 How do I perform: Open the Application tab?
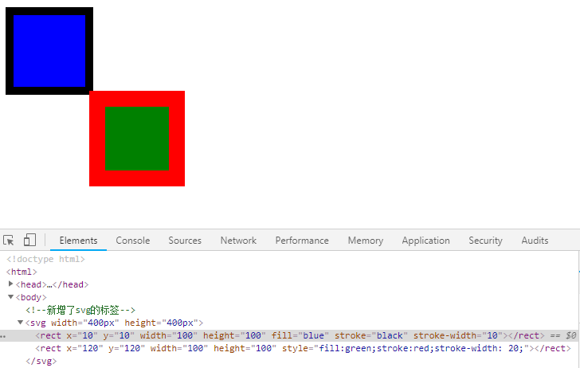[x=425, y=241]
